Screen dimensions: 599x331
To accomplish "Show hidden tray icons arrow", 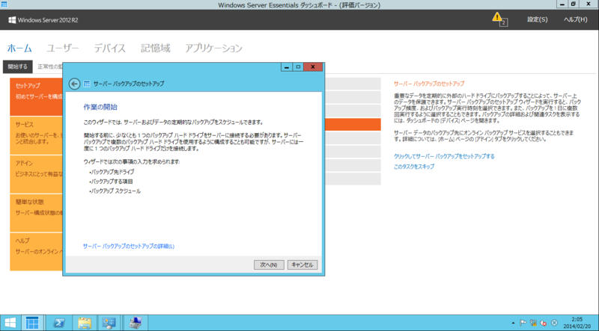I will coord(513,323).
